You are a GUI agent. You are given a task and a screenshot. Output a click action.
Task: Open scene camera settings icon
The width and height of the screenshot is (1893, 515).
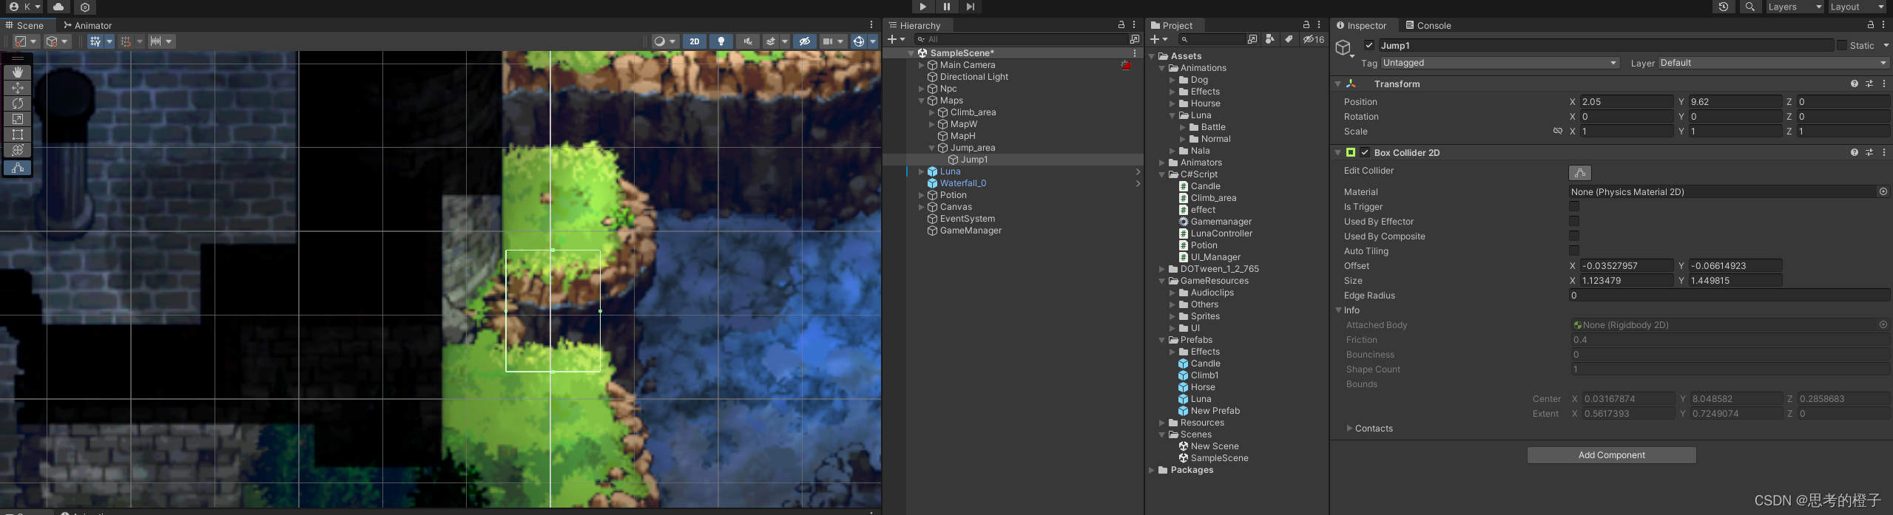(x=832, y=41)
